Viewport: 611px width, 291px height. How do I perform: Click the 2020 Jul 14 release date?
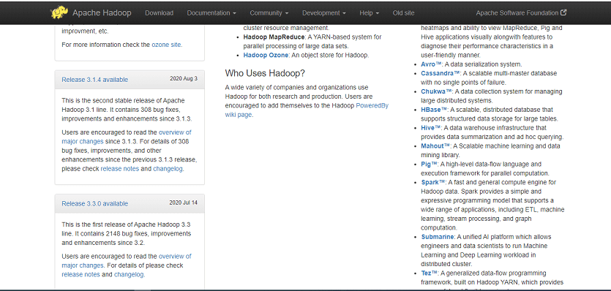(183, 203)
